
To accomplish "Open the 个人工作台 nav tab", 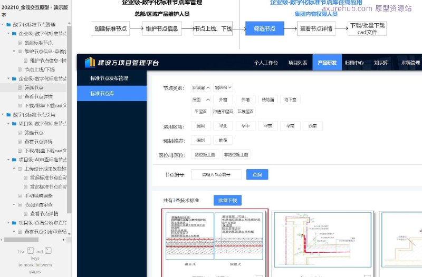I will tap(266, 63).
